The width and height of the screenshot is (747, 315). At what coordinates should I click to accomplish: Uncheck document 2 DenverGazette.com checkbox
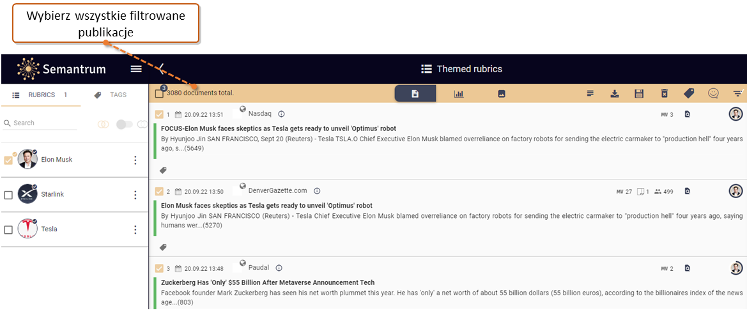[159, 192]
